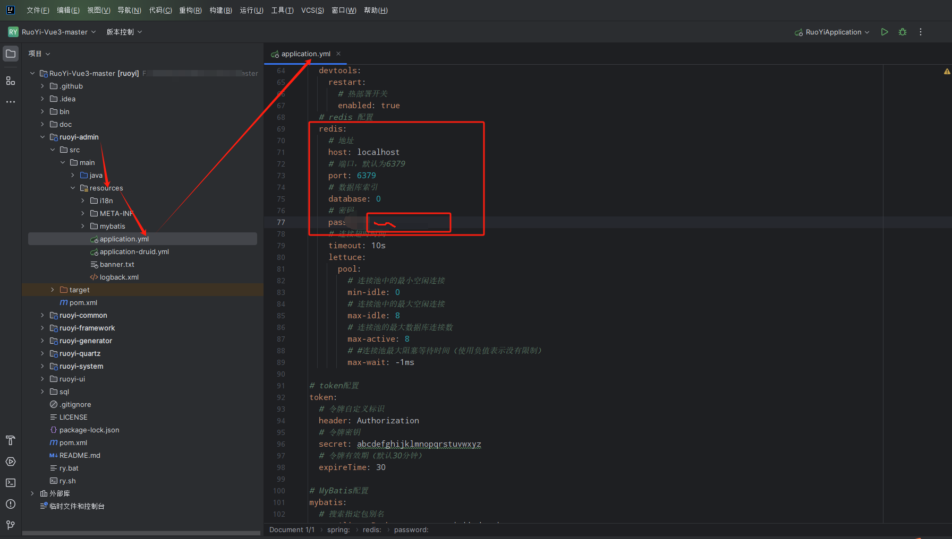Collapse the resources folder

[73, 188]
